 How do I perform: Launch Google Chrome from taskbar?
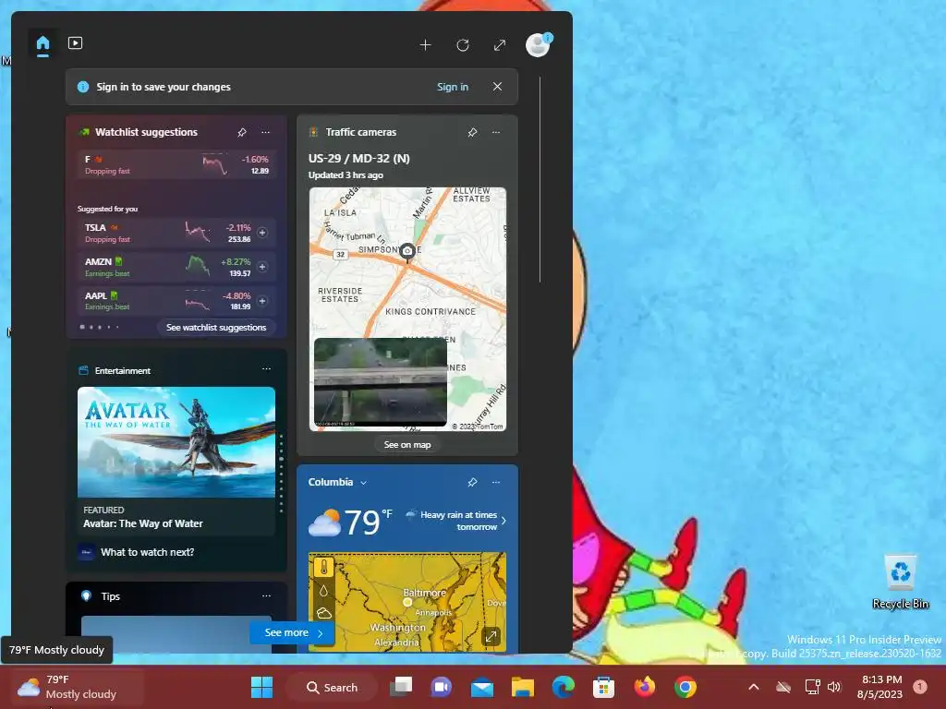coord(685,687)
